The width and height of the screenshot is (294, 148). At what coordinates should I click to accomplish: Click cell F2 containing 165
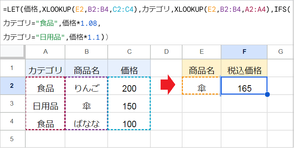[x=244, y=86]
